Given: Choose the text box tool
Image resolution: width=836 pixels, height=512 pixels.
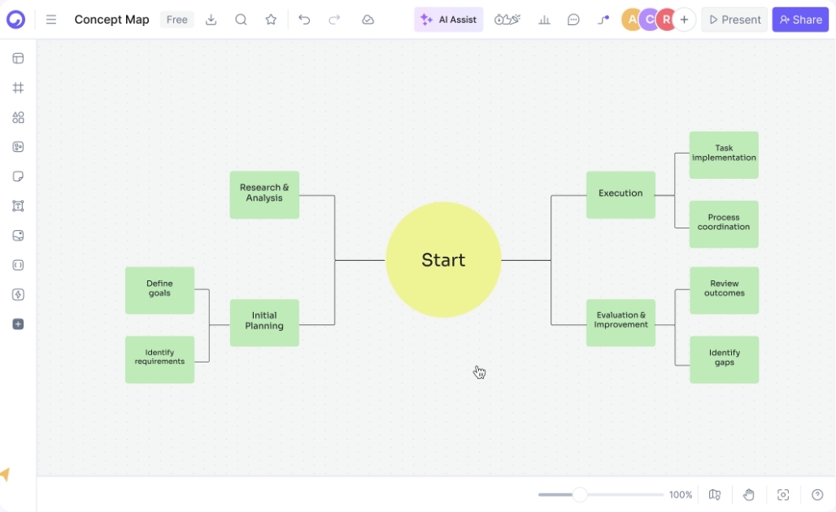Looking at the screenshot, I should tap(18, 206).
